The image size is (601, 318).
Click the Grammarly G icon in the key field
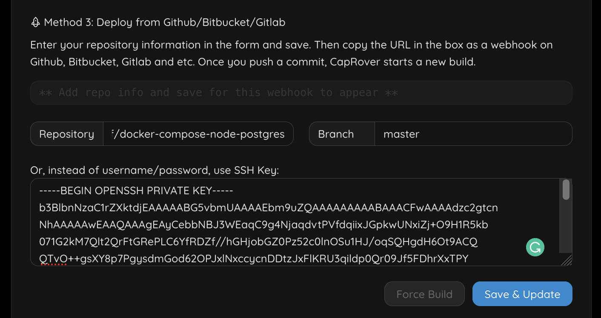pos(535,247)
